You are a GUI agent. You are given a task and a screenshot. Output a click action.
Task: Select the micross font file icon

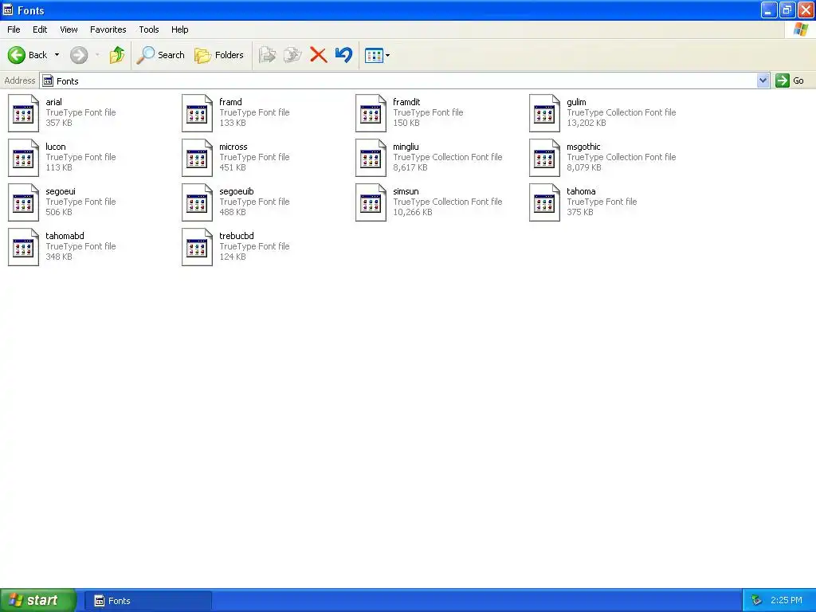click(x=198, y=158)
